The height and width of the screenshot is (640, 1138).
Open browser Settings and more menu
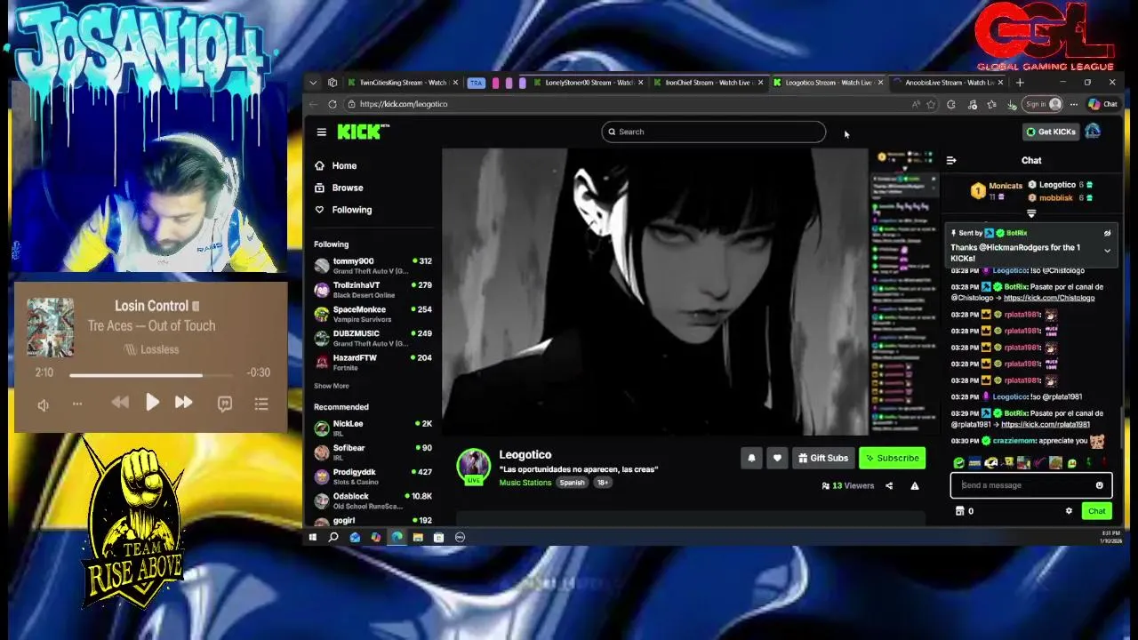(1074, 104)
